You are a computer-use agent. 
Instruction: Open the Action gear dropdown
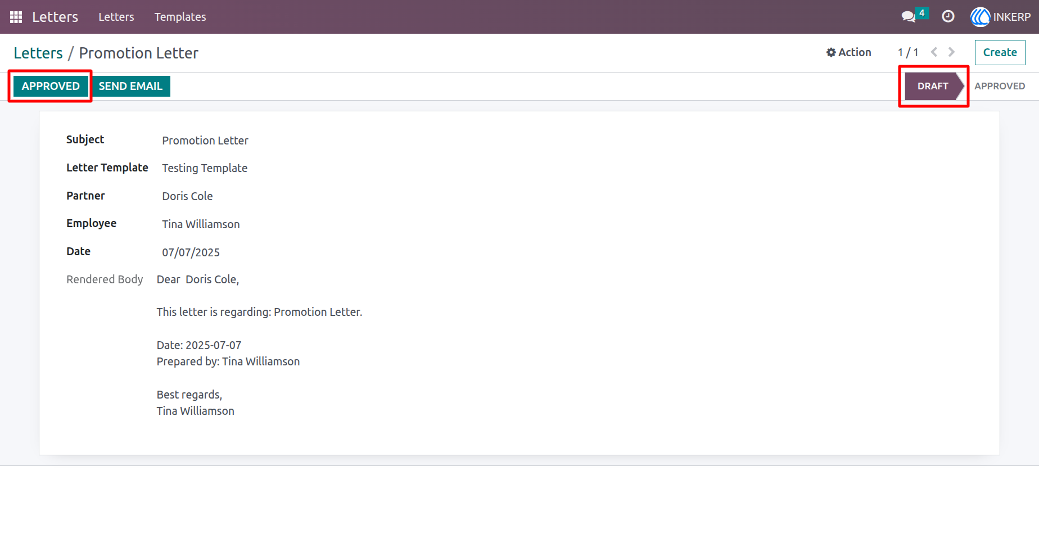tap(848, 52)
